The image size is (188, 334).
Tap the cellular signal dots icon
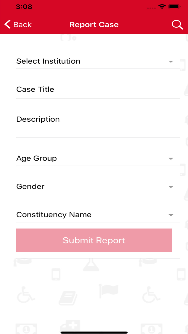pos(151,8)
